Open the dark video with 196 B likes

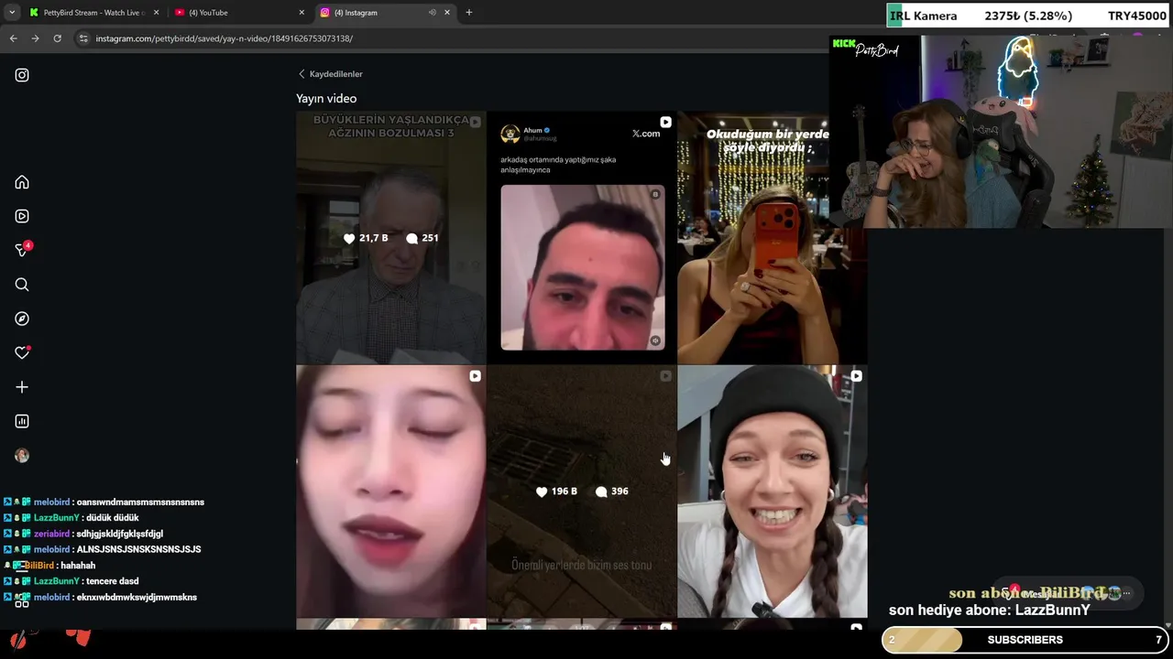tap(582, 492)
